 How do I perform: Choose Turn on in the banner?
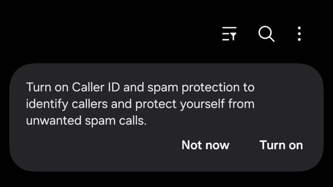click(x=281, y=145)
